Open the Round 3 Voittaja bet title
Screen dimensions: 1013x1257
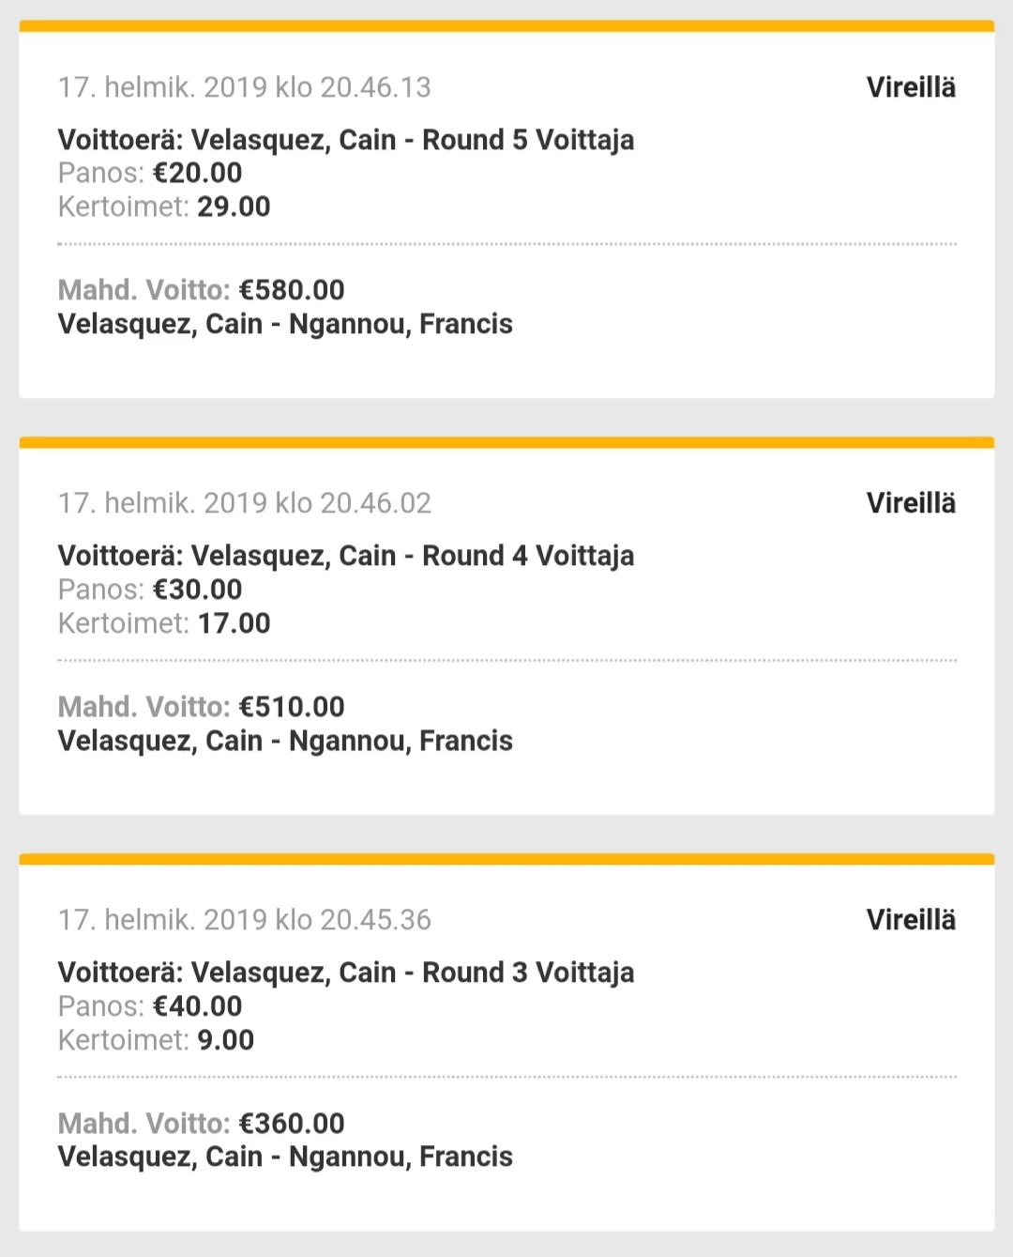coord(345,973)
